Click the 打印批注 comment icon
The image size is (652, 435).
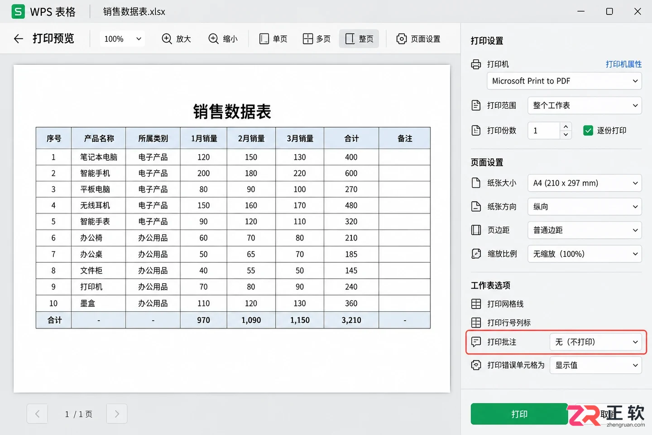476,342
